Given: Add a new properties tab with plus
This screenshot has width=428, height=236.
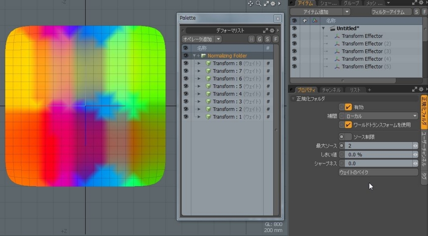Looking at the screenshot, I should pyautogui.click(x=369, y=90).
